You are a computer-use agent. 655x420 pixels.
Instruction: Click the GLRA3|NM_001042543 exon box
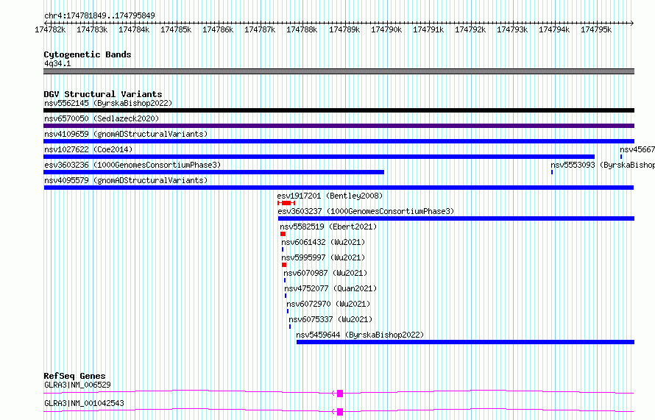click(340, 412)
